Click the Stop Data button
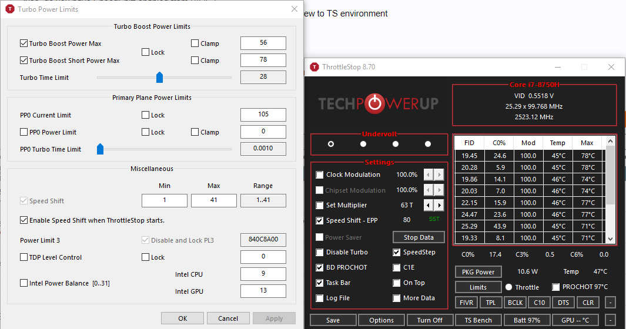This screenshot has height=329, width=626. coord(419,237)
